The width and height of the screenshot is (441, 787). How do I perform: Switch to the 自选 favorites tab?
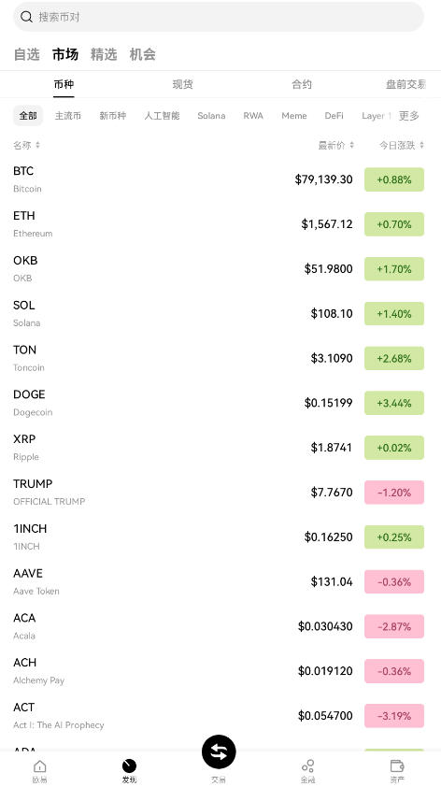click(26, 54)
